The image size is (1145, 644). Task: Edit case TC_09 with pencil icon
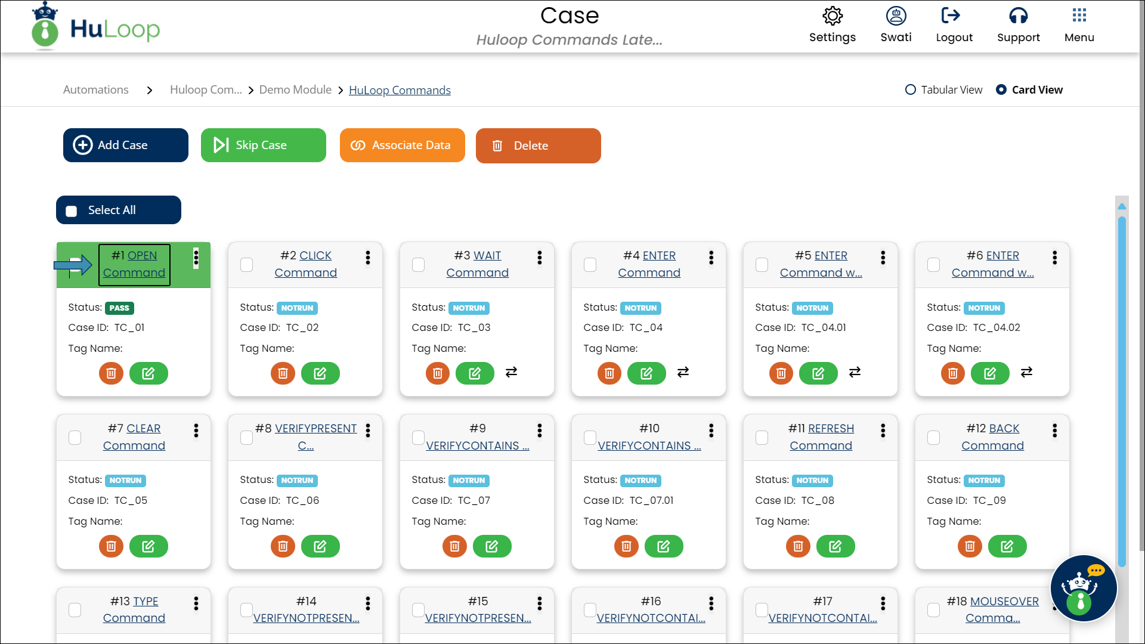(x=1007, y=546)
